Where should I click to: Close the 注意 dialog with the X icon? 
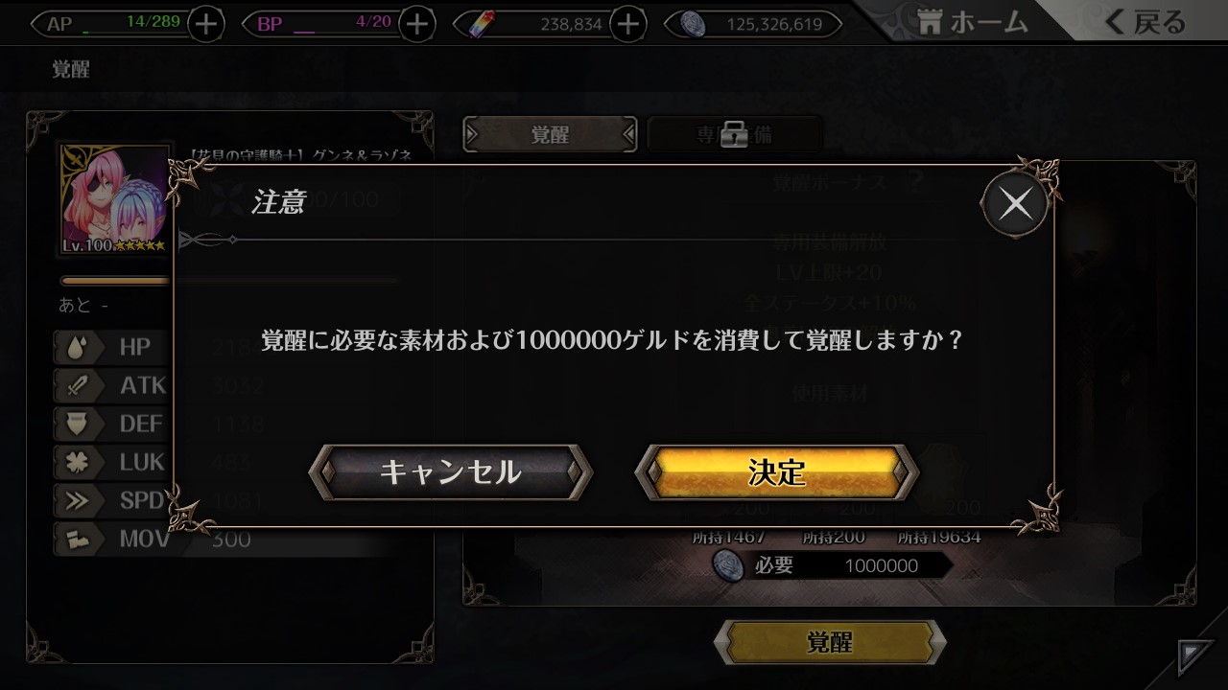(x=1015, y=203)
